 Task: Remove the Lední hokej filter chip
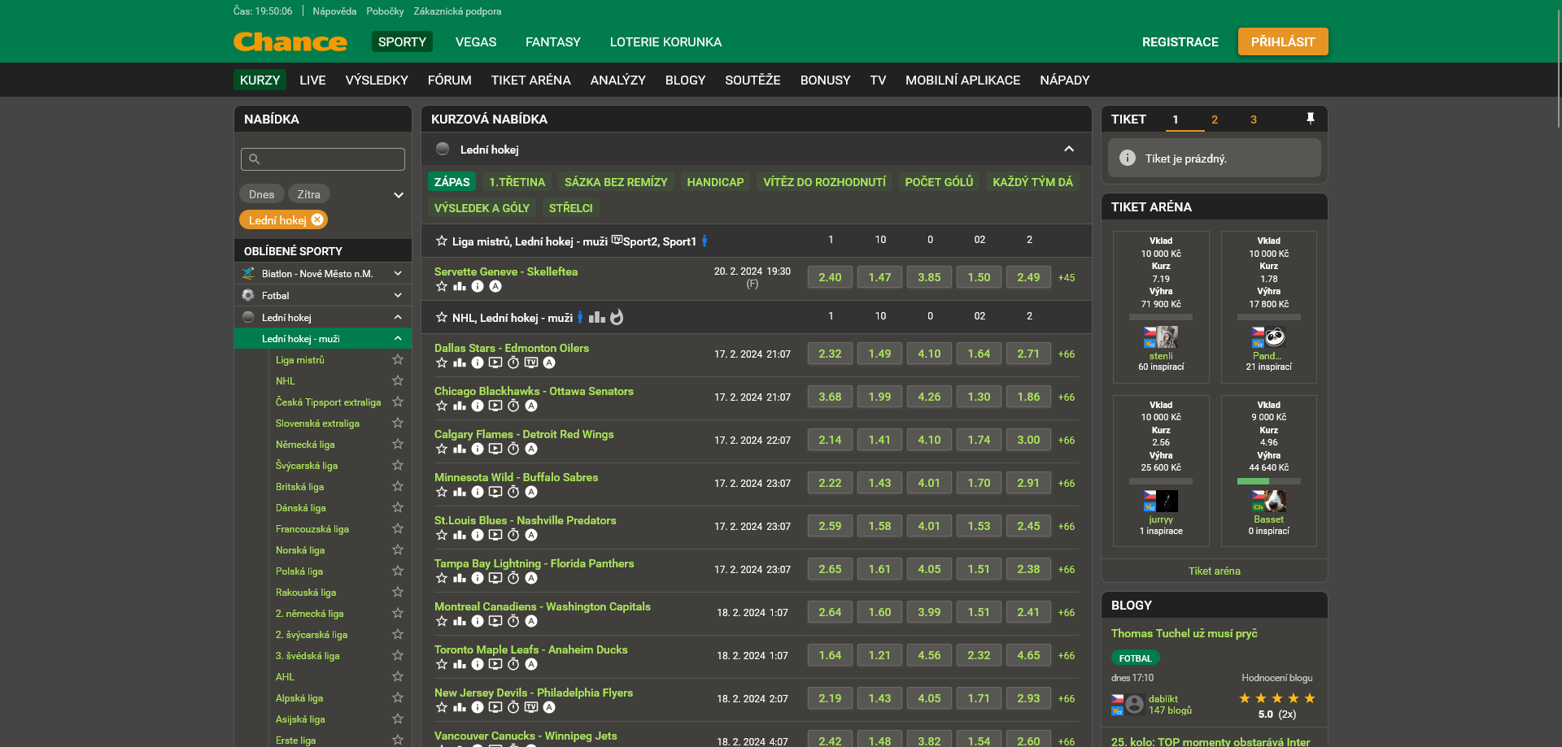pos(317,219)
